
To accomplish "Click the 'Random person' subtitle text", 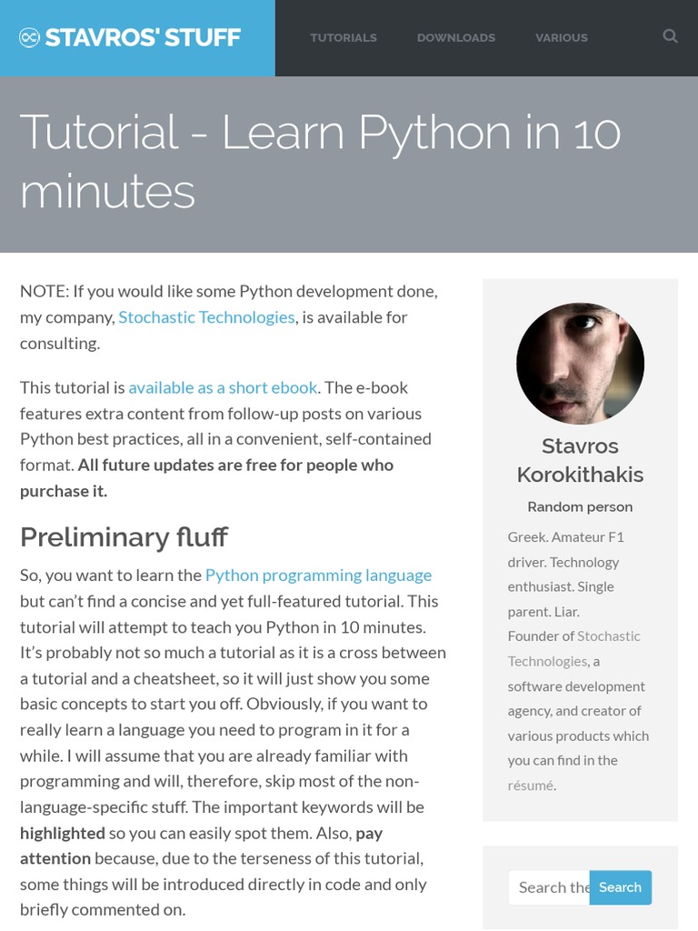I will click(x=580, y=506).
